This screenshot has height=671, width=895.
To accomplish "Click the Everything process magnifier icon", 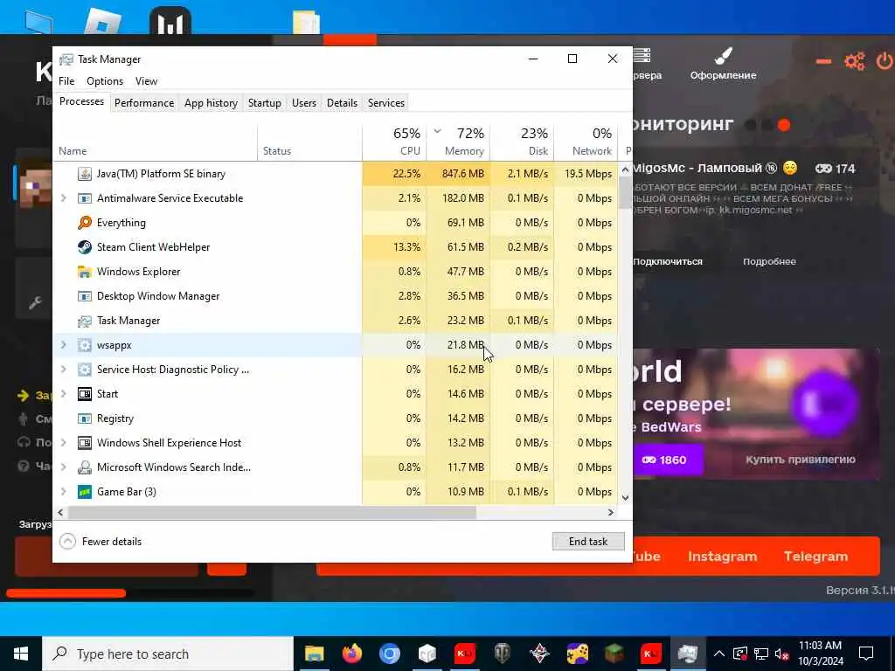I will [85, 223].
